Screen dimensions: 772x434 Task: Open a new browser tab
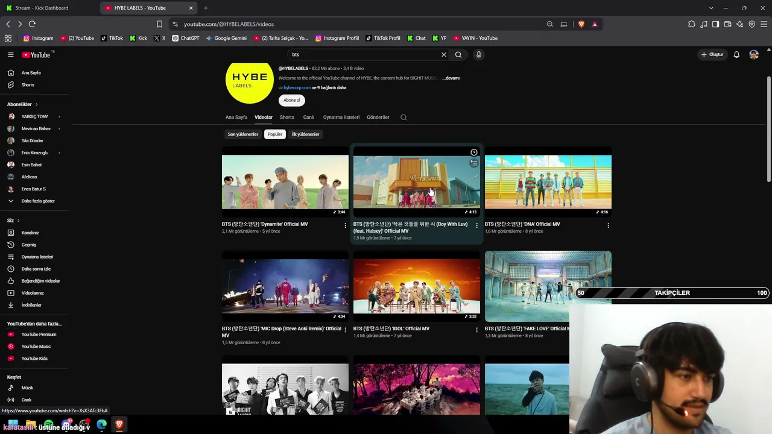click(x=206, y=8)
